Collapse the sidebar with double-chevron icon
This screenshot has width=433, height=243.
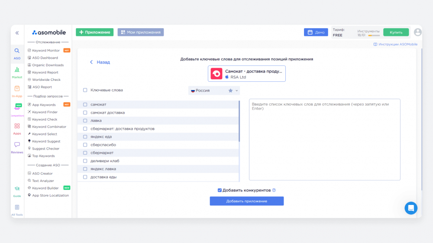[17, 33]
